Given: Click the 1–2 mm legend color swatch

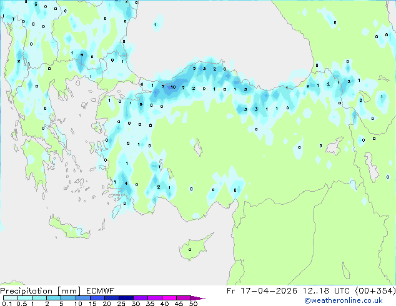Looking at the screenshot, I should click(39, 298).
